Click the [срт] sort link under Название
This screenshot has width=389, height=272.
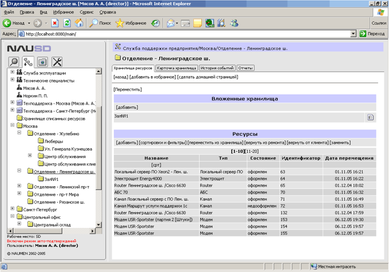(156, 165)
